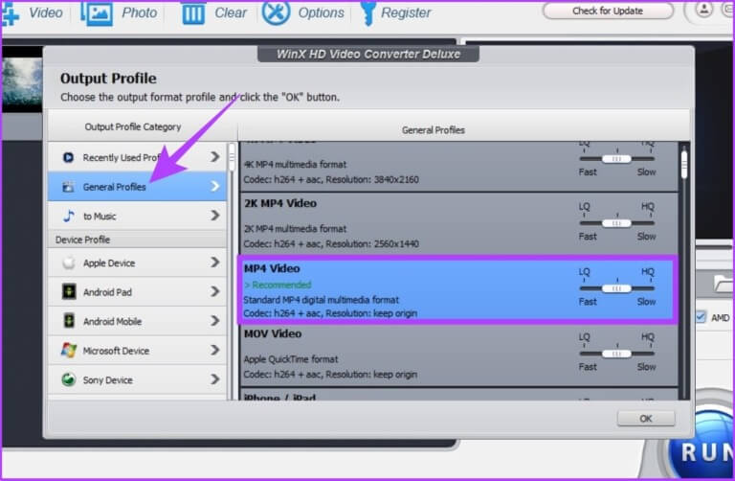Adjust the 4K MP4 quality slider

point(616,159)
